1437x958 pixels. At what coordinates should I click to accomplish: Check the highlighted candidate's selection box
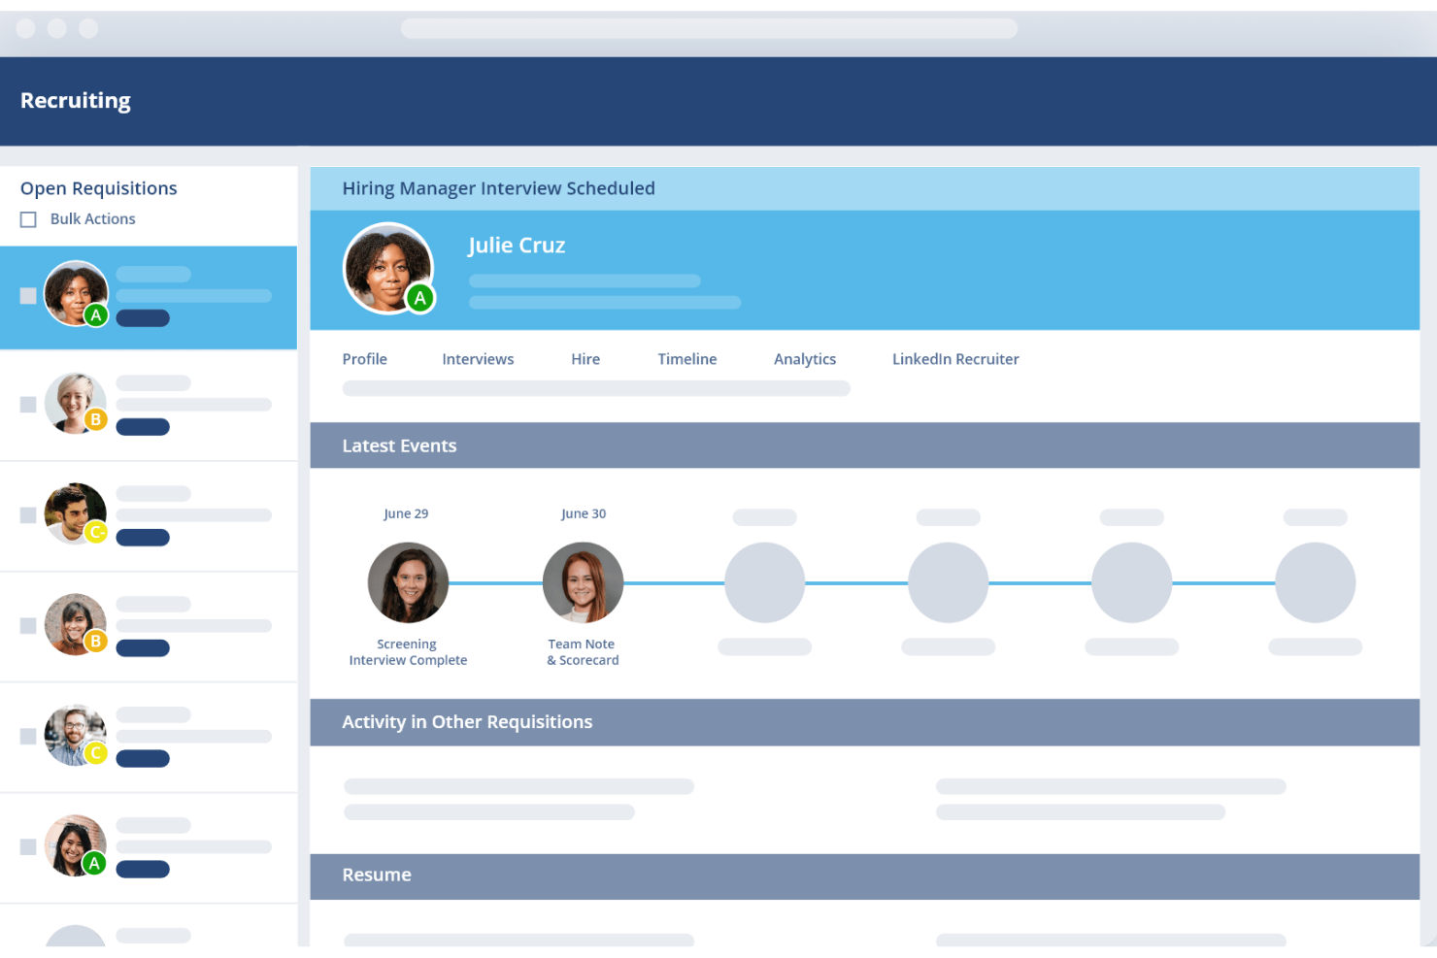point(27,295)
